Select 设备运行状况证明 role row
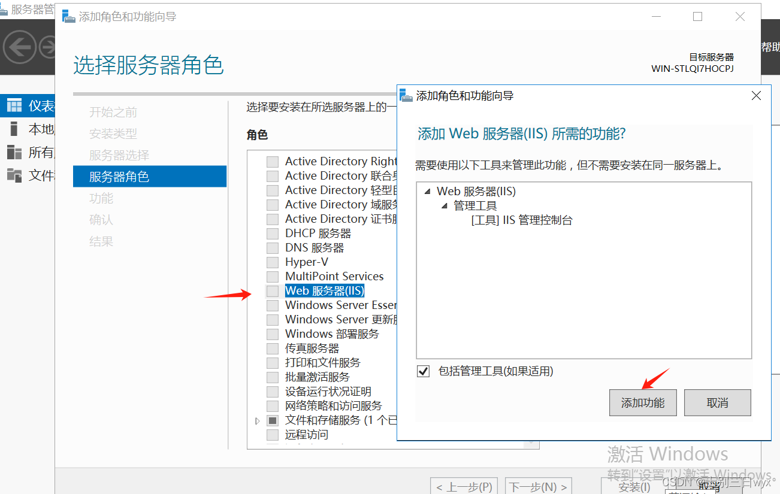780x494 pixels. pyautogui.click(x=328, y=392)
